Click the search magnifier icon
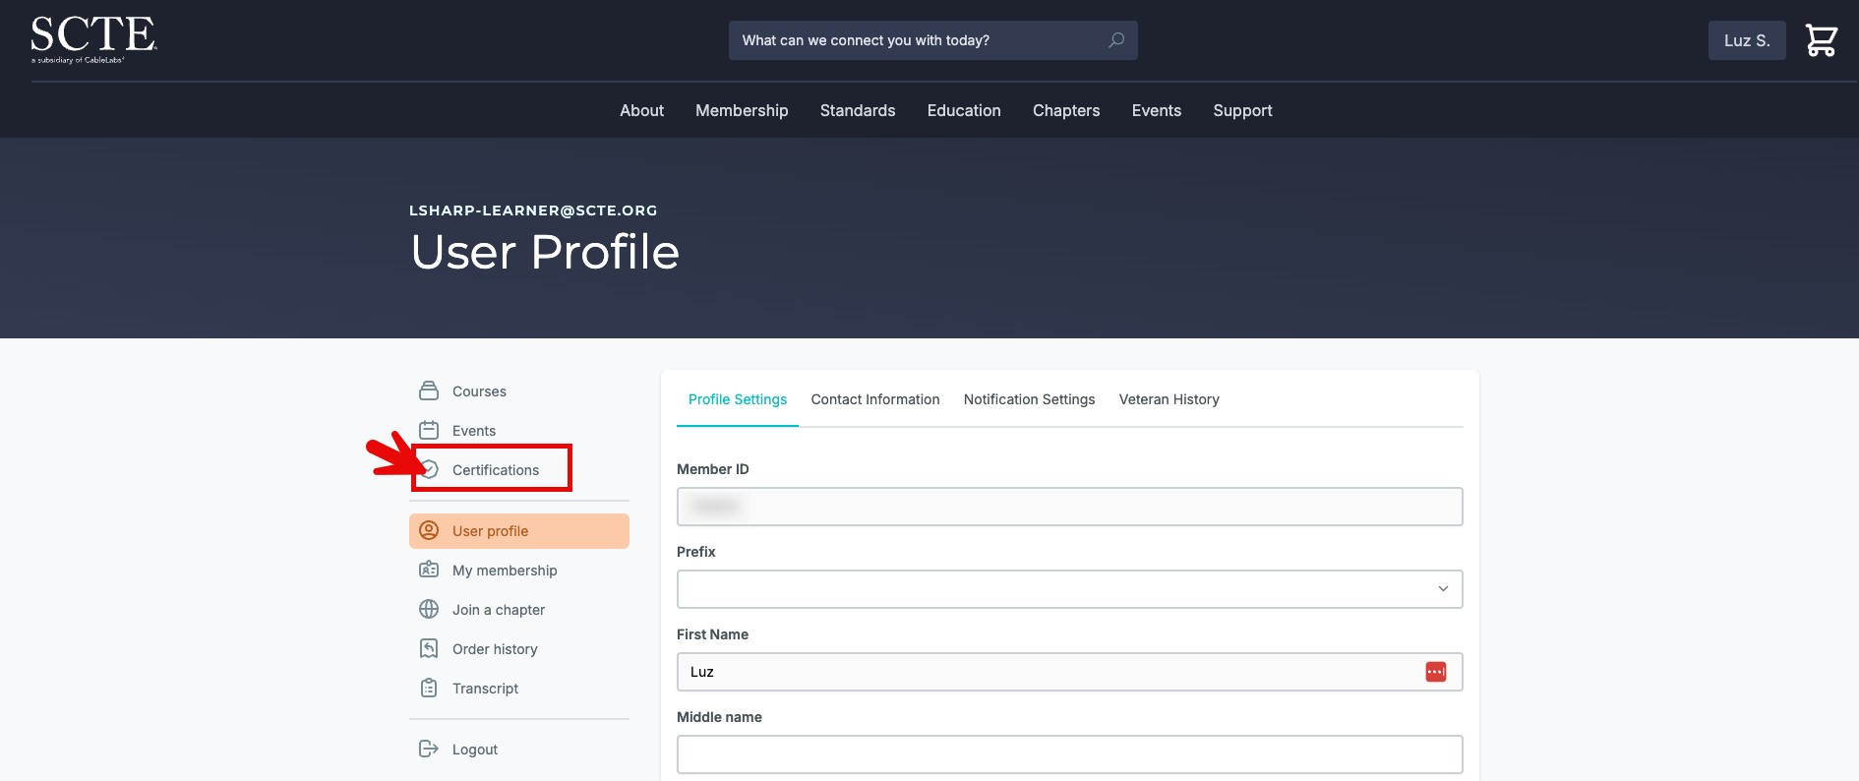The width and height of the screenshot is (1859, 781). pos(1116,40)
